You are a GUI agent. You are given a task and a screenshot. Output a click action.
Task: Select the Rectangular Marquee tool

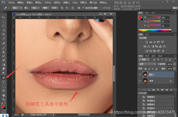pyautogui.click(x=4, y=21)
